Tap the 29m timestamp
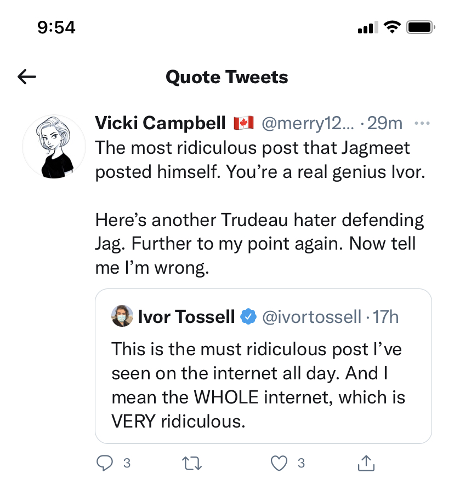This screenshot has height=485, width=454. pos(384,124)
